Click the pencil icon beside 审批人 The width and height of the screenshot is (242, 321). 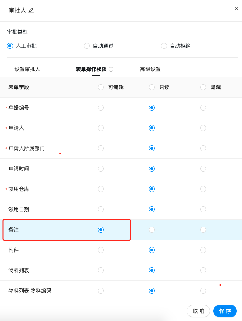[x=31, y=10]
